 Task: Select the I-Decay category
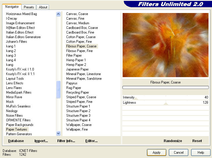point(12,18)
